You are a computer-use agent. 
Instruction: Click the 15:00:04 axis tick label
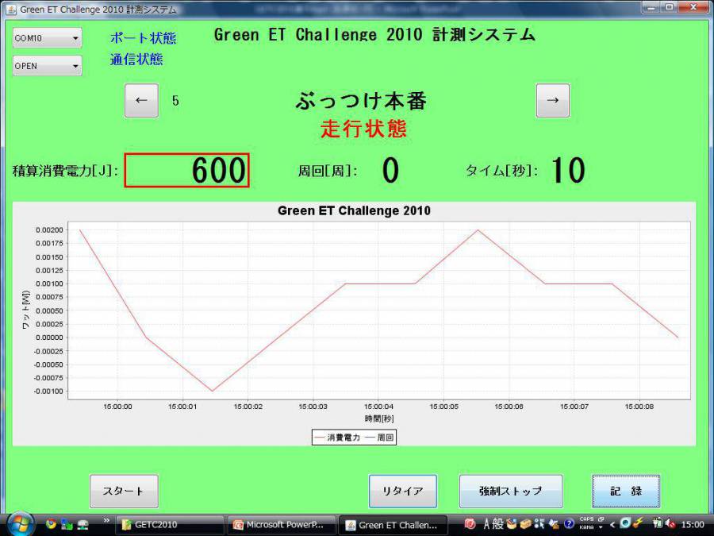tap(379, 407)
